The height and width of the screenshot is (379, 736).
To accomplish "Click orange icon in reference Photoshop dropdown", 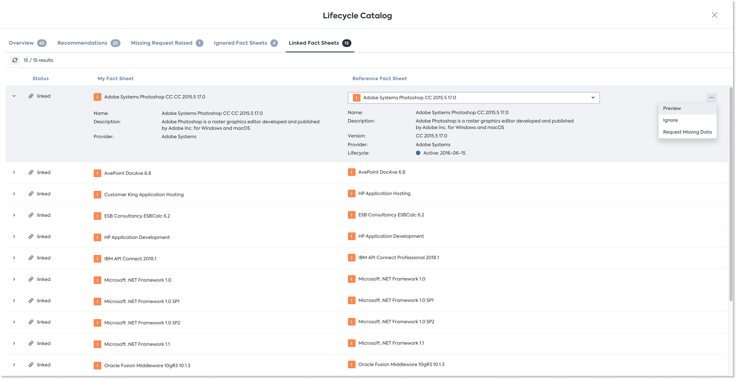I will [357, 98].
